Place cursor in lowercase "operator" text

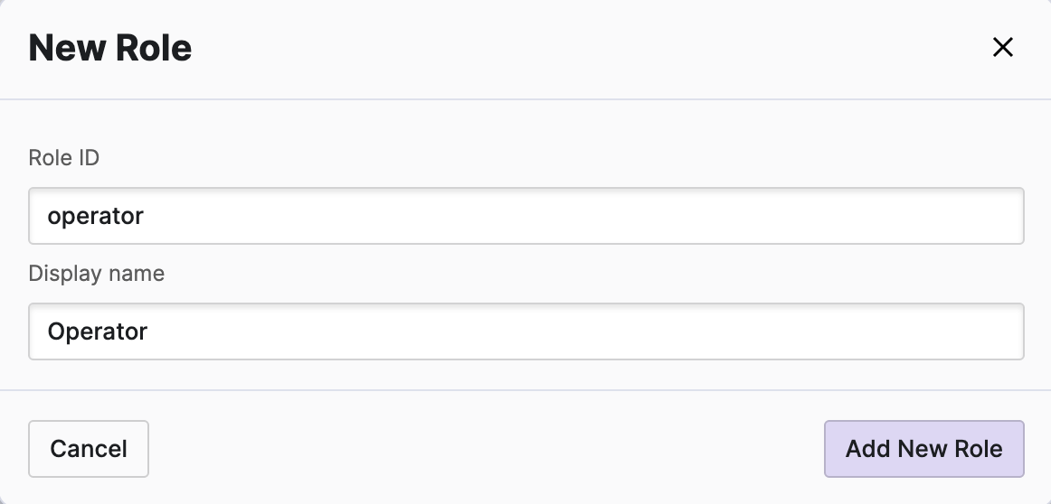click(96, 217)
